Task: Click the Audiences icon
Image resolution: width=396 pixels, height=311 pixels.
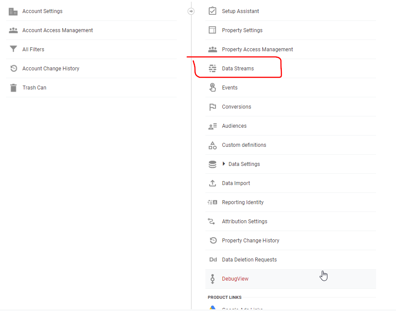Action: (x=212, y=126)
